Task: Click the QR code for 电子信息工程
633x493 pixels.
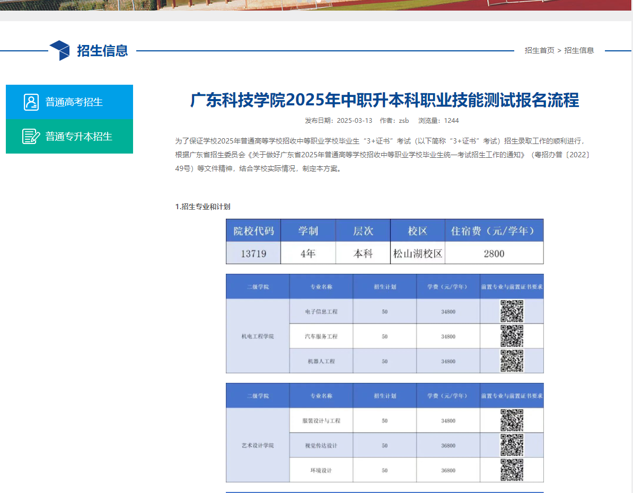Action: pyautogui.click(x=512, y=311)
